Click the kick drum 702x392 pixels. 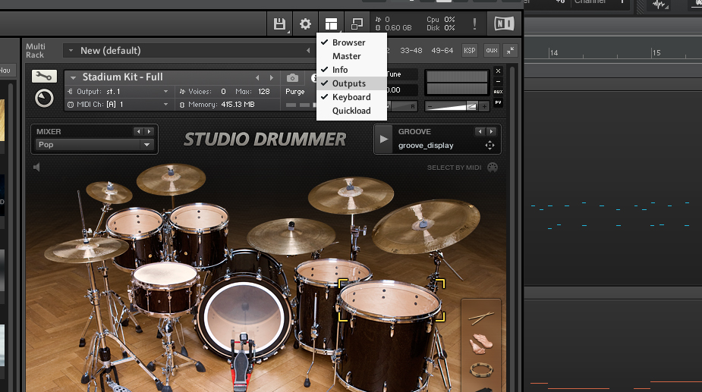244,315
